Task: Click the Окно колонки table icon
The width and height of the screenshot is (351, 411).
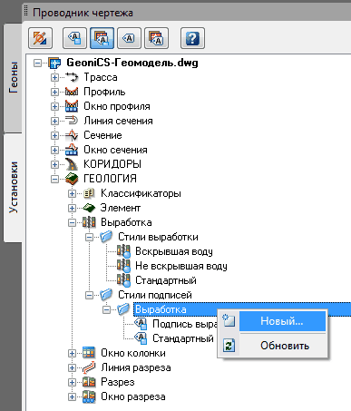Action: point(89,353)
